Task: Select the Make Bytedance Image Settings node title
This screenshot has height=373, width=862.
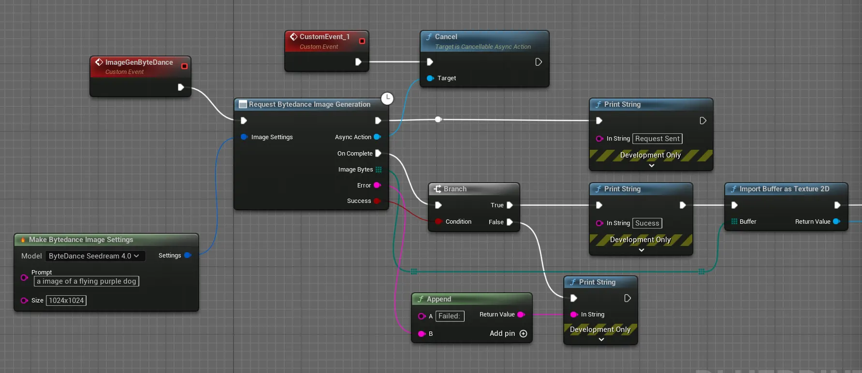Action: 81,240
